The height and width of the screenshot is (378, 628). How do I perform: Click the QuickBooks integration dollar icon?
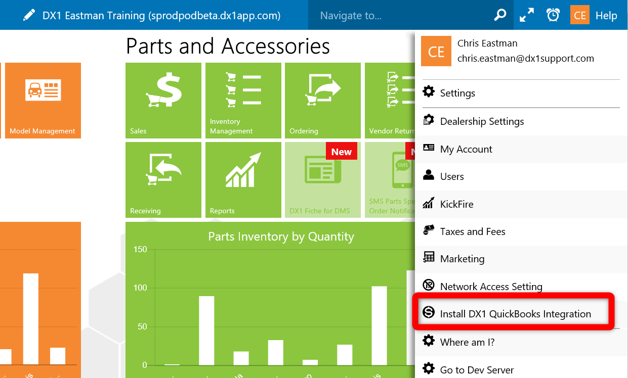coord(429,313)
